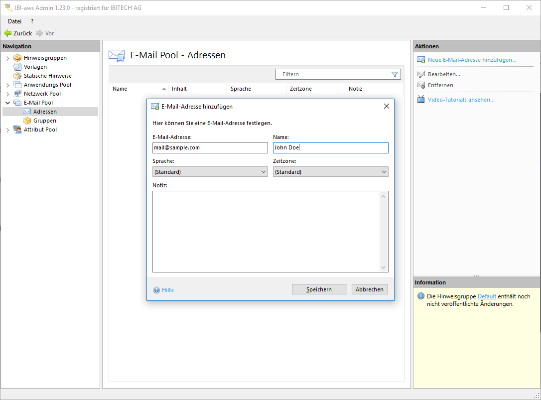541x400 pixels.
Task: Open the Sprache dropdown
Action: point(210,172)
